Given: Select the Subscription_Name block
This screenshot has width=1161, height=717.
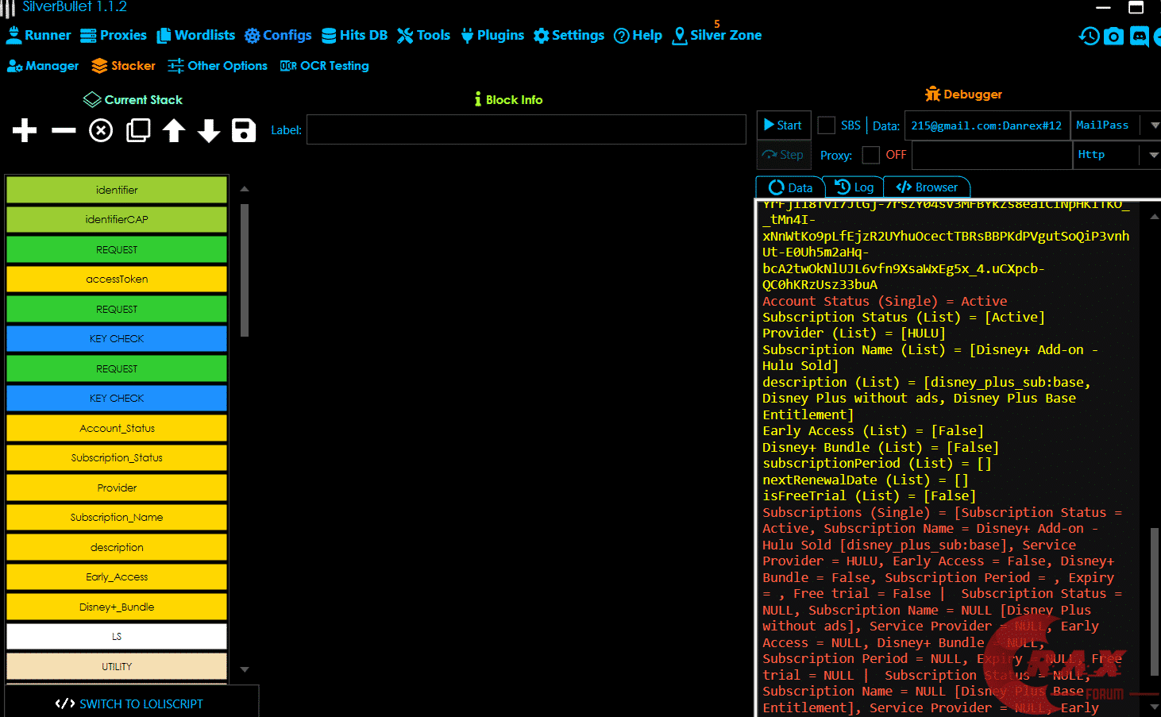Looking at the screenshot, I should [x=117, y=517].
